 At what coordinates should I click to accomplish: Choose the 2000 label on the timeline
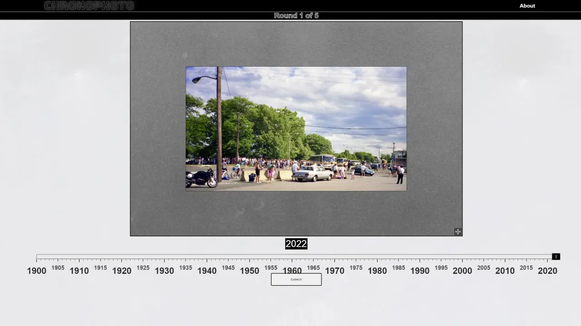point(462,271)
